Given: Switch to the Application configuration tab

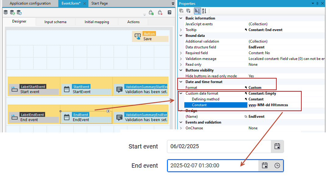Looking at the screenshot, I should (30, 3).
